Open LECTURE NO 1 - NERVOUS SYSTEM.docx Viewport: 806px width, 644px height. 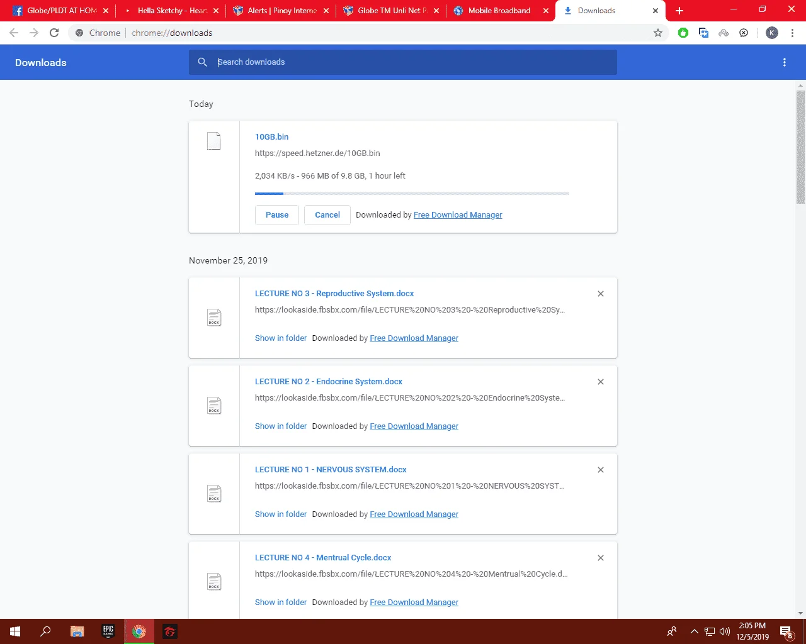click(x=331, y=470)
